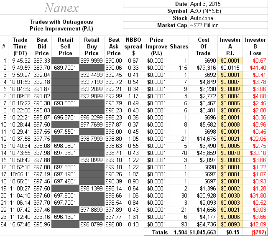Select retail sell price 696.1601
The height and width of the screenshot is (236, 268).
[x=65, y=217]
